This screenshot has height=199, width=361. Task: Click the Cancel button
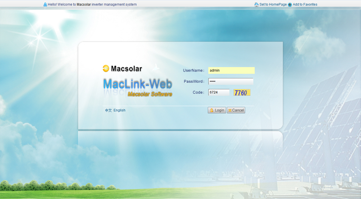[x=236, y=110]
